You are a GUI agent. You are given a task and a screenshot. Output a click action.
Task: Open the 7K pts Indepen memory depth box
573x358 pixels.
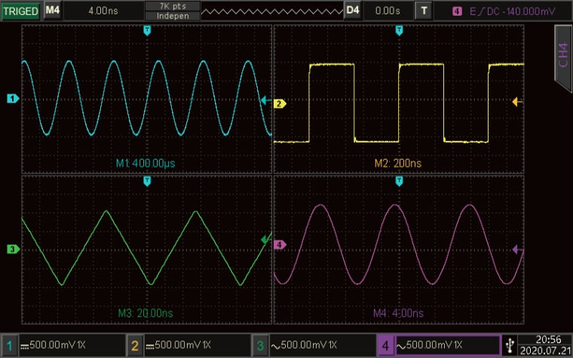173,11
